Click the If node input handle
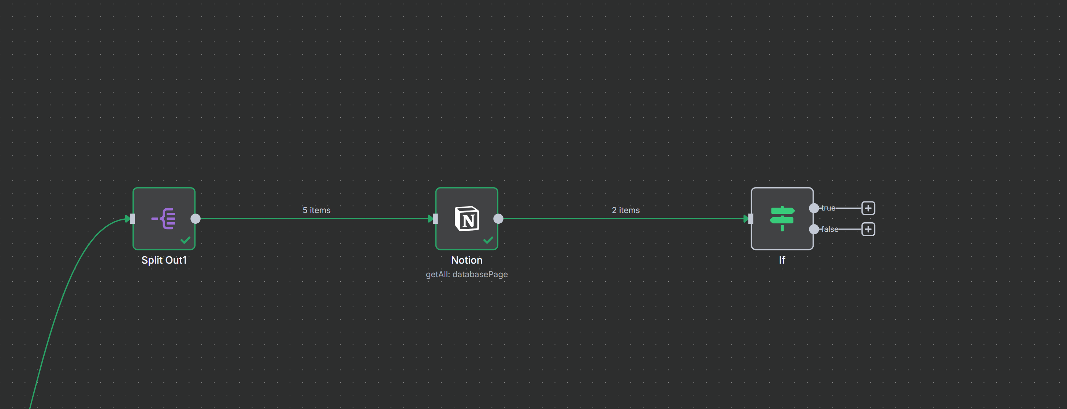 (751, 218)
